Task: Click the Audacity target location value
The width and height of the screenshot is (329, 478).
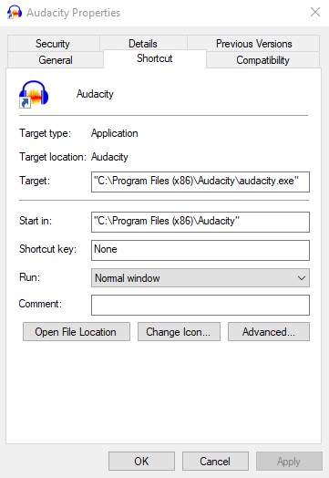Action: 109,157
